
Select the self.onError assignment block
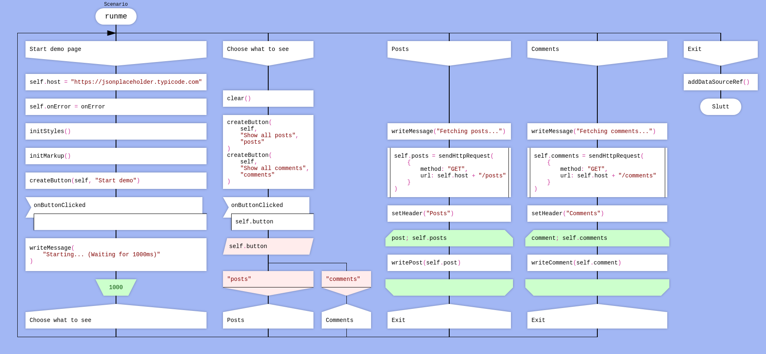click(116, 107)
